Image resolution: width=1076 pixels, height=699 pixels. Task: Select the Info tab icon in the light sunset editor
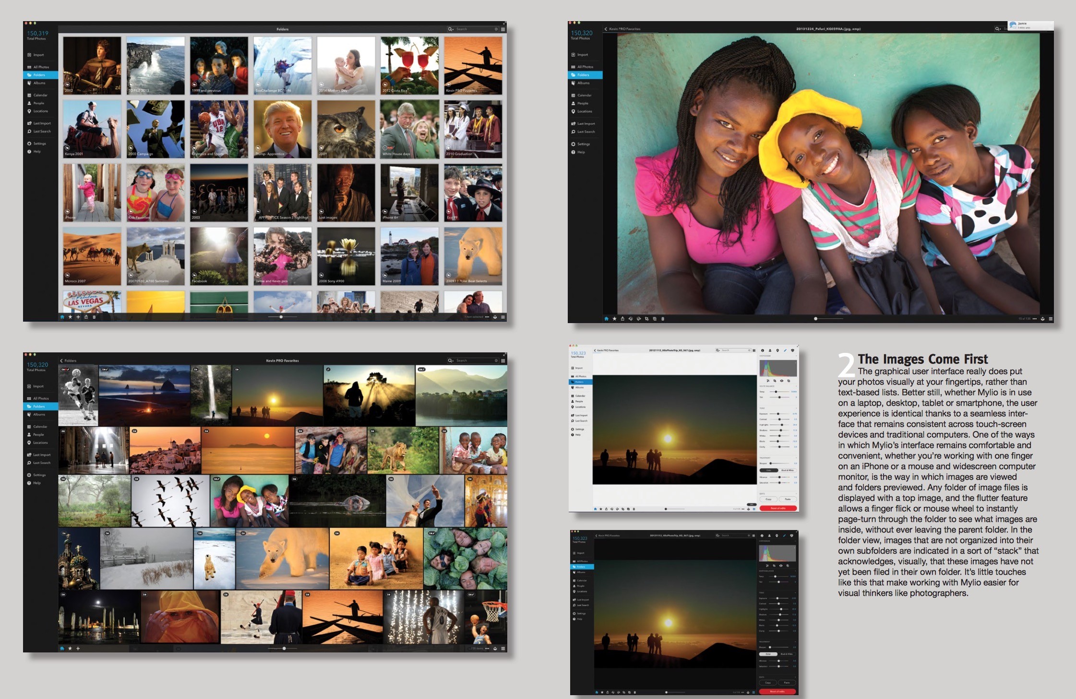(x=763, y=350)
